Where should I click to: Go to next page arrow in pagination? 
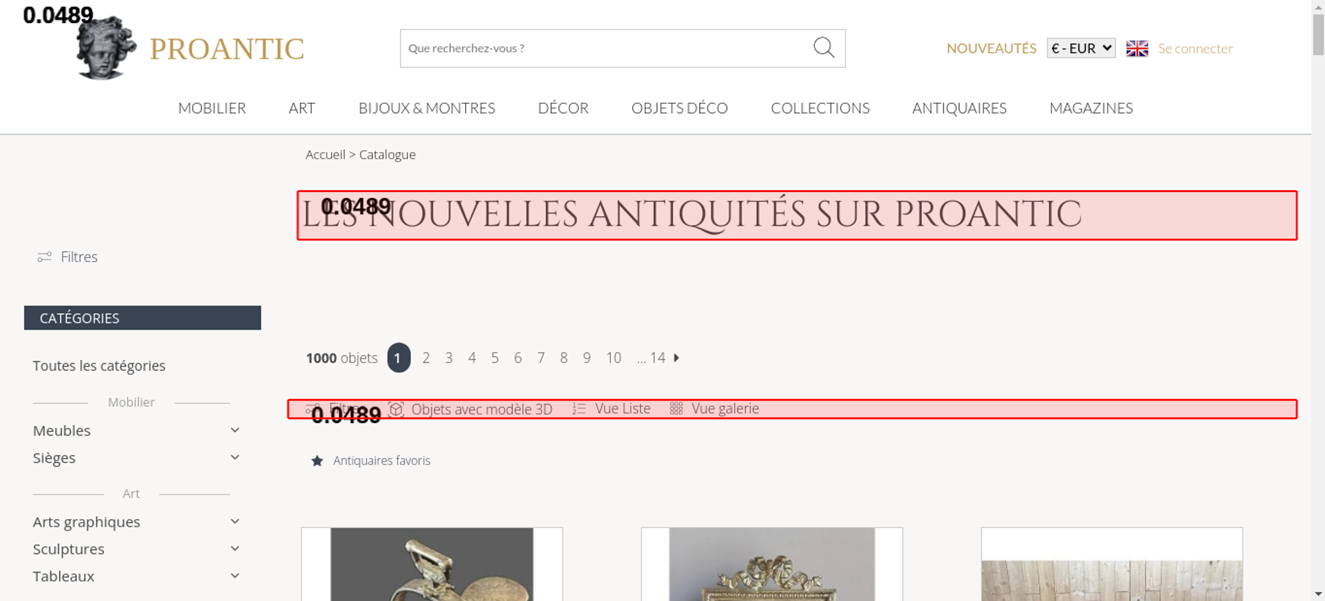click(x=676, y=358)
